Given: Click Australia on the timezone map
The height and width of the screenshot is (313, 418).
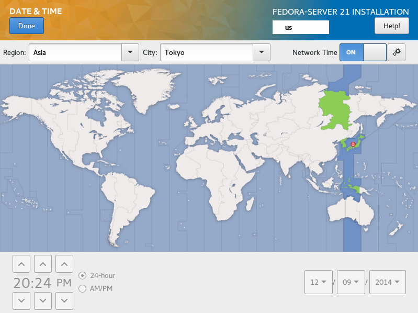Looking at the screenshot, I should (351, 210).
